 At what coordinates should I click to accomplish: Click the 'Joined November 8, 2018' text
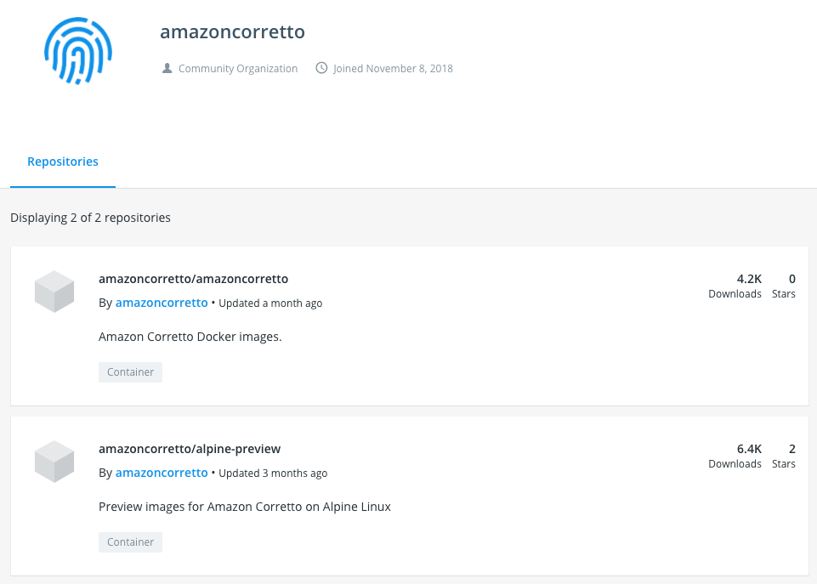392,68
